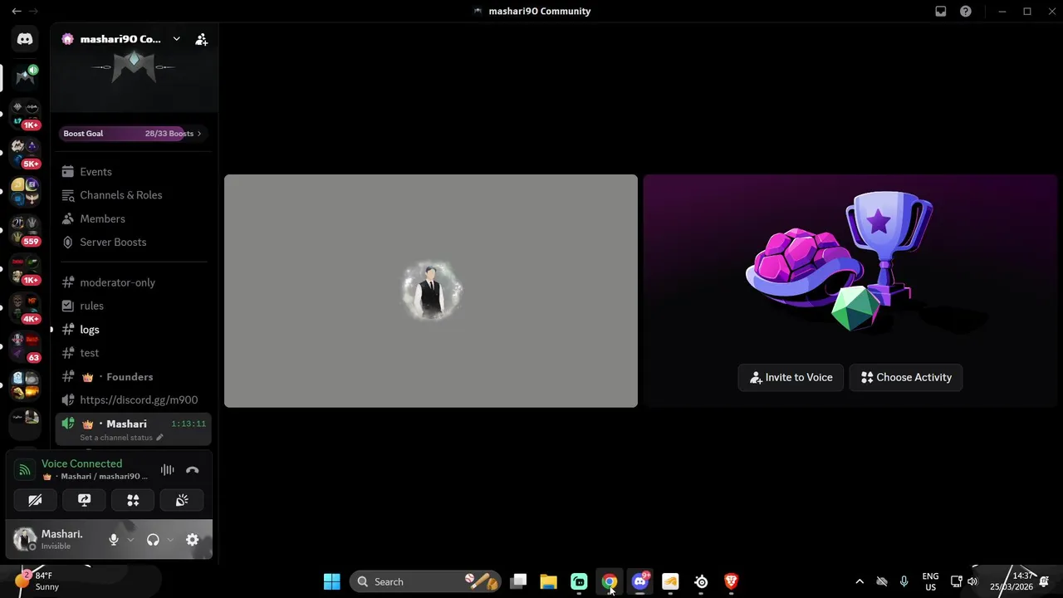Open the mashari90 server icon in sidebar
The height and width of the screenshot is (598, 1063).
tap(25, 76)
